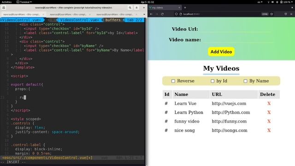Click Activities in the top bar
The image size is (295, 166).
click(6, 2)
